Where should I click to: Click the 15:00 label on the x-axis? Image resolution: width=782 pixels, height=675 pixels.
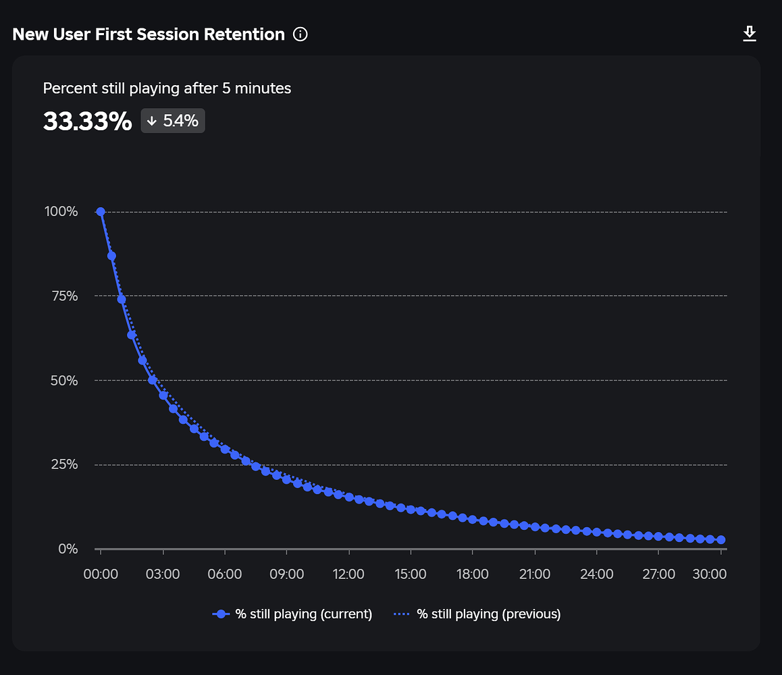point(411,574)
